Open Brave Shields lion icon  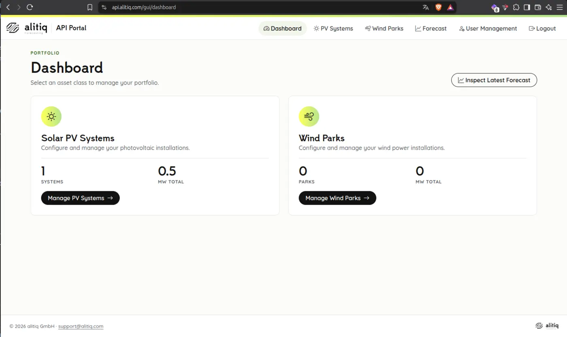(x=438, y=7)
